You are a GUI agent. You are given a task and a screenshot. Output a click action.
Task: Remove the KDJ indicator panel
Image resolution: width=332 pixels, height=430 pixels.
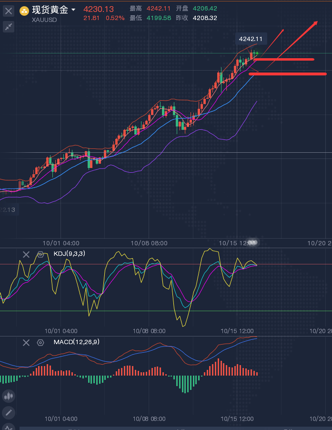(26, 254)
